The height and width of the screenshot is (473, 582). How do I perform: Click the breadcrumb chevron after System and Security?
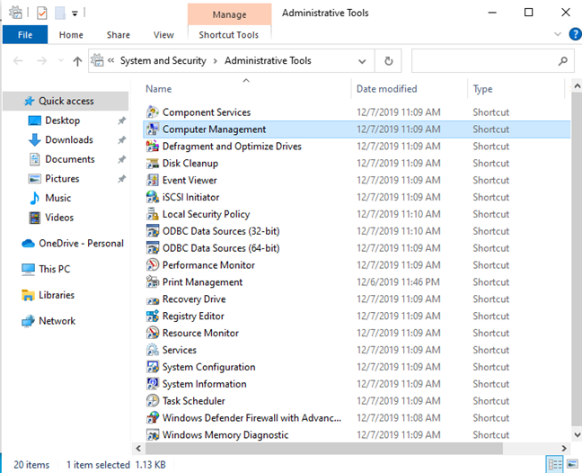click(x=216, y=61)
